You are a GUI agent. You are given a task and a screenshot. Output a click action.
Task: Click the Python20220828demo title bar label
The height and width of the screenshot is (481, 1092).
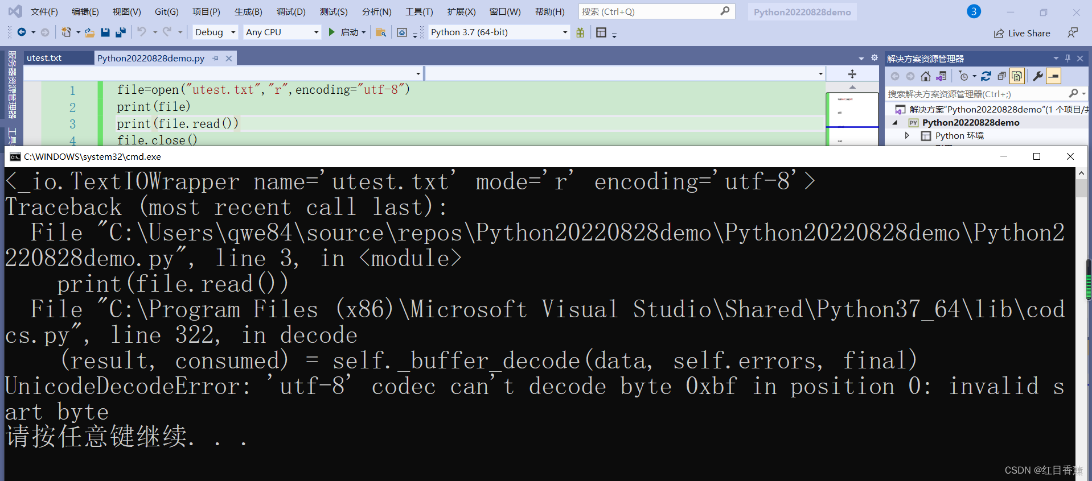(x=802, y=12)
